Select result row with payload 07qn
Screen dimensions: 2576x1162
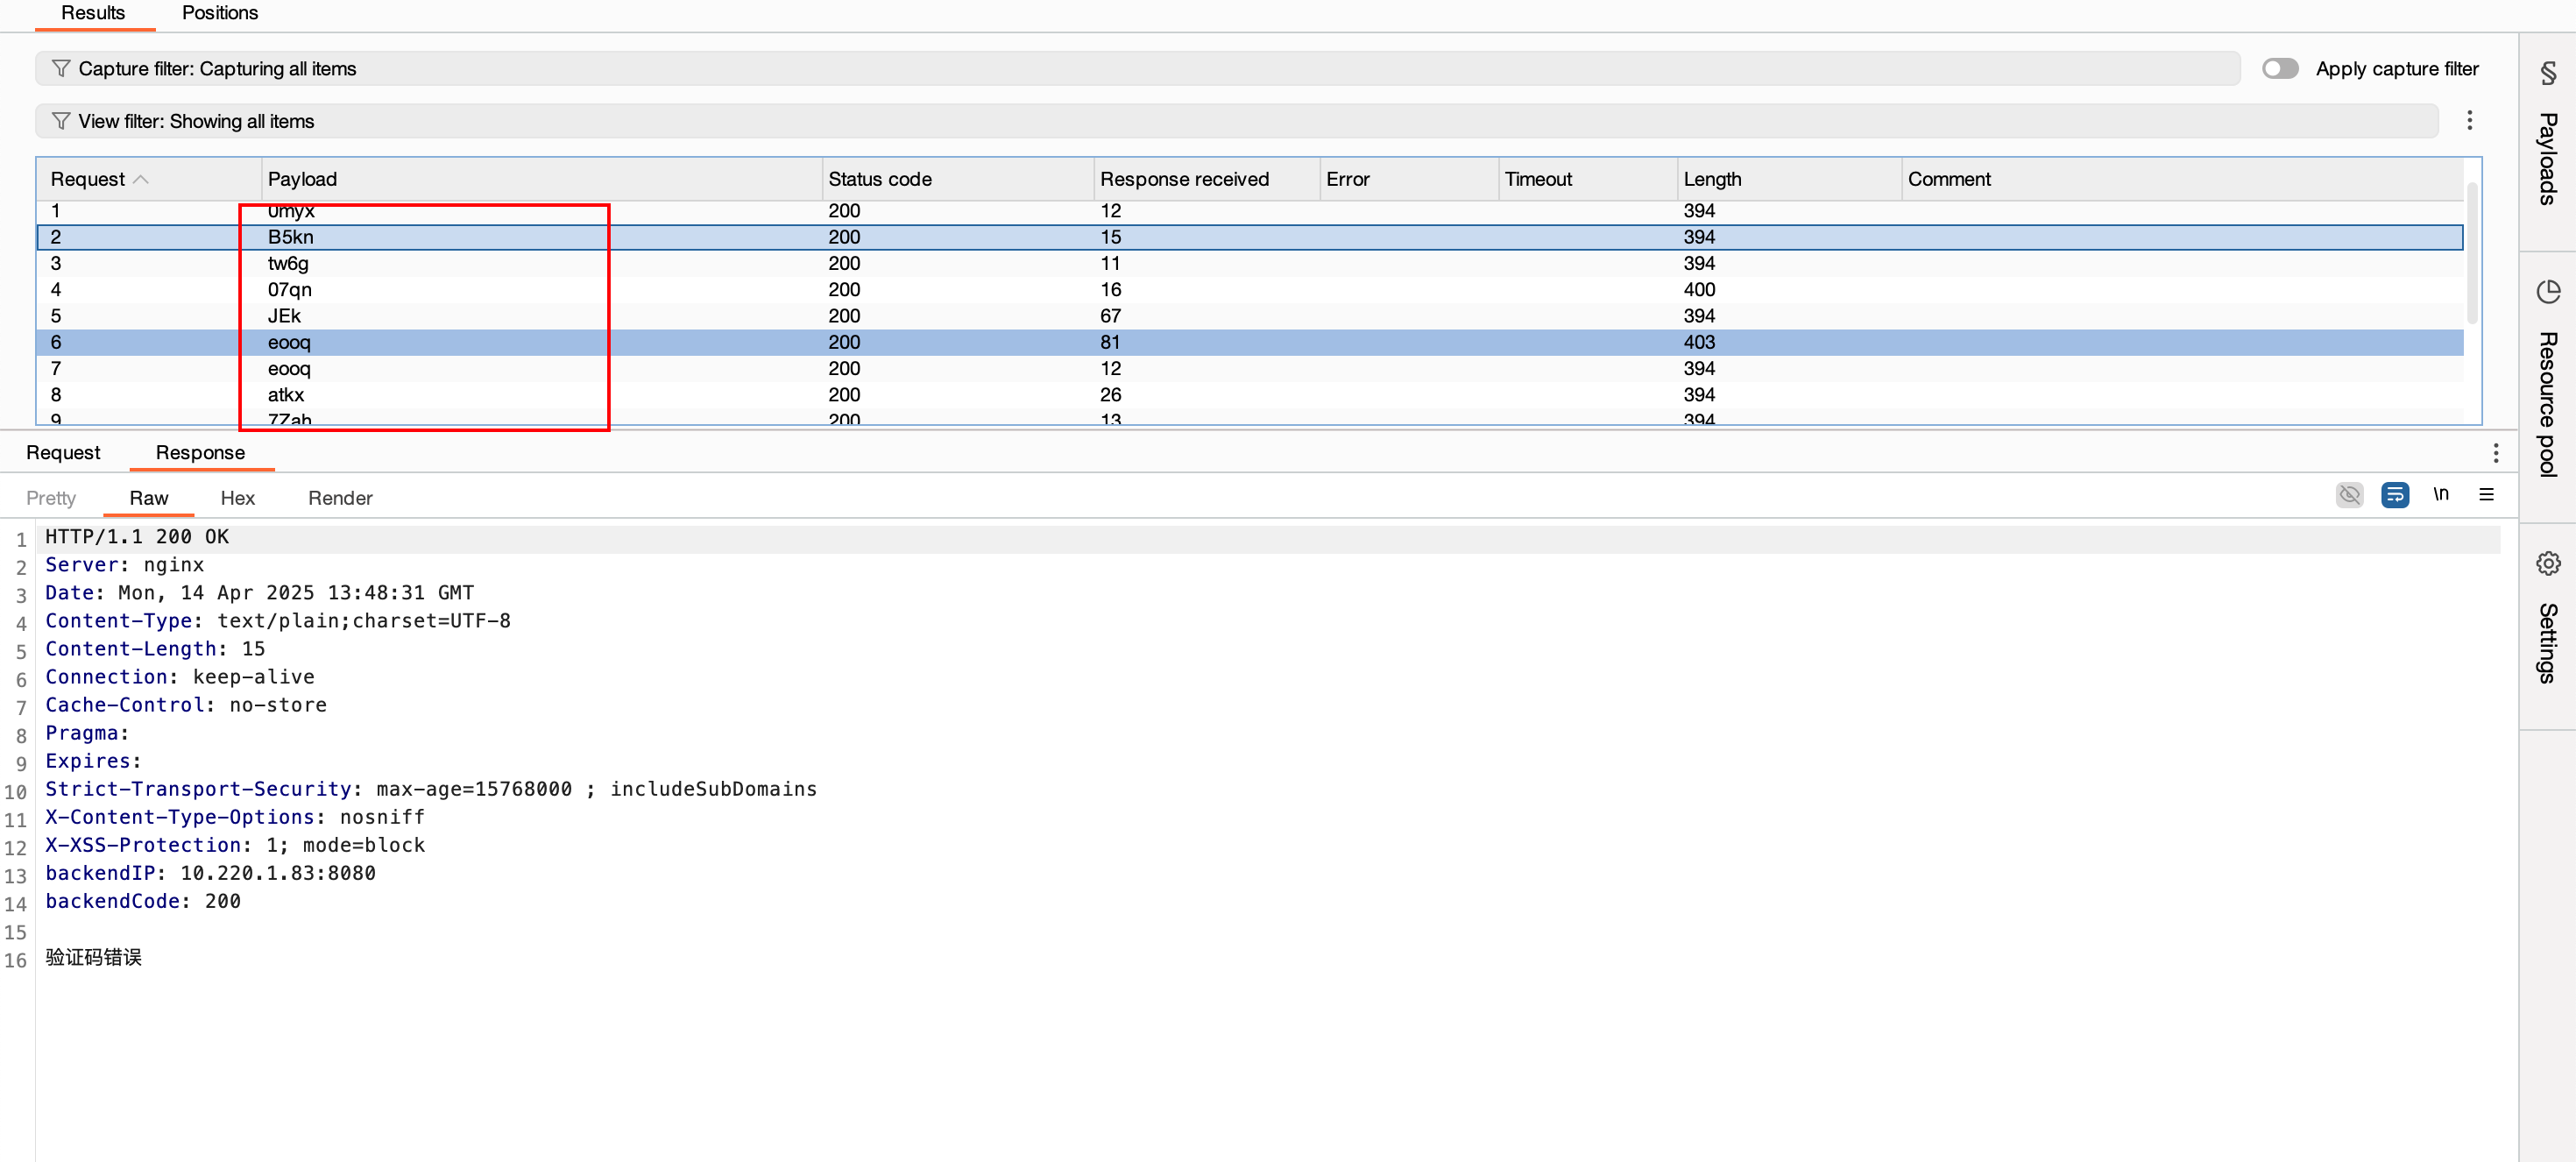pyautogui.click(x=1250, y=289)
